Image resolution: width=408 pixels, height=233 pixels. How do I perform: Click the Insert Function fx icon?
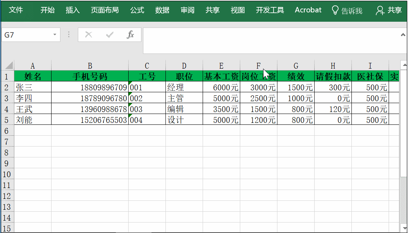pos(131,35)
